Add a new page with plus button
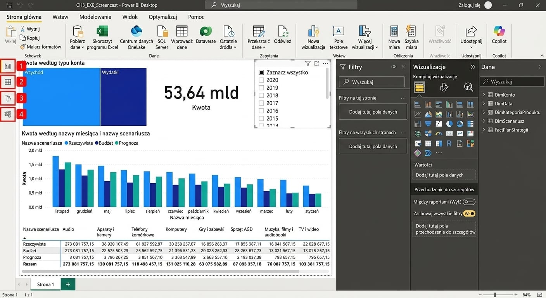546x298 pixels. point(68,284)
